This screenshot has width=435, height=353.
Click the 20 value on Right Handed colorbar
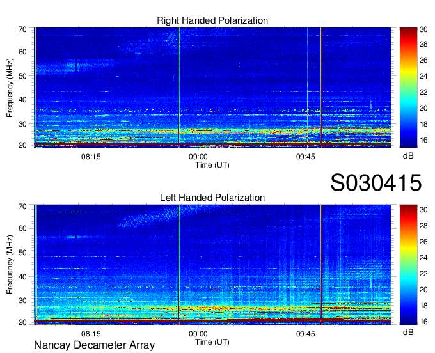423,108
